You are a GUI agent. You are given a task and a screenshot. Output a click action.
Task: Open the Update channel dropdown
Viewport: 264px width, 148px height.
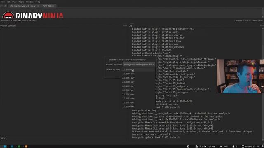(x=139, y=65)
